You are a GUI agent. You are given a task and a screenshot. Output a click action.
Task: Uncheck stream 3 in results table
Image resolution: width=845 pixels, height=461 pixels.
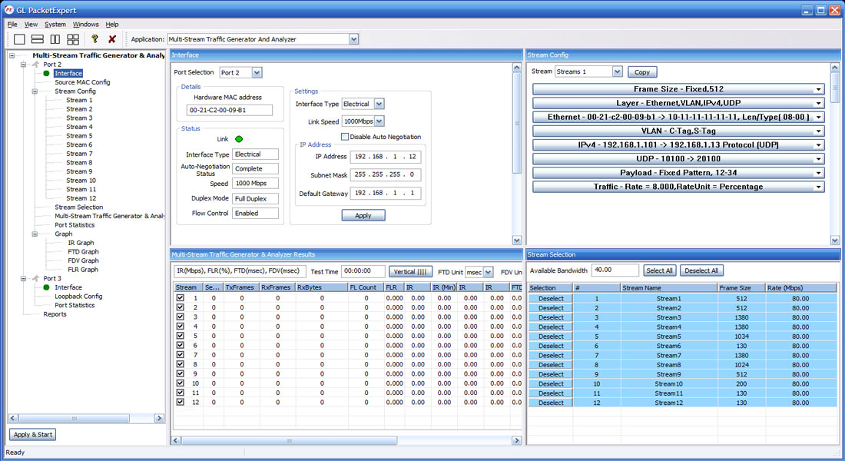click(x=180, y=317)
